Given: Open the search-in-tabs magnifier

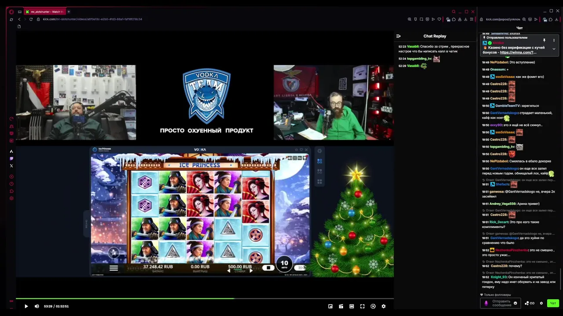Looking at the screenshot, I should pos(453,12).
